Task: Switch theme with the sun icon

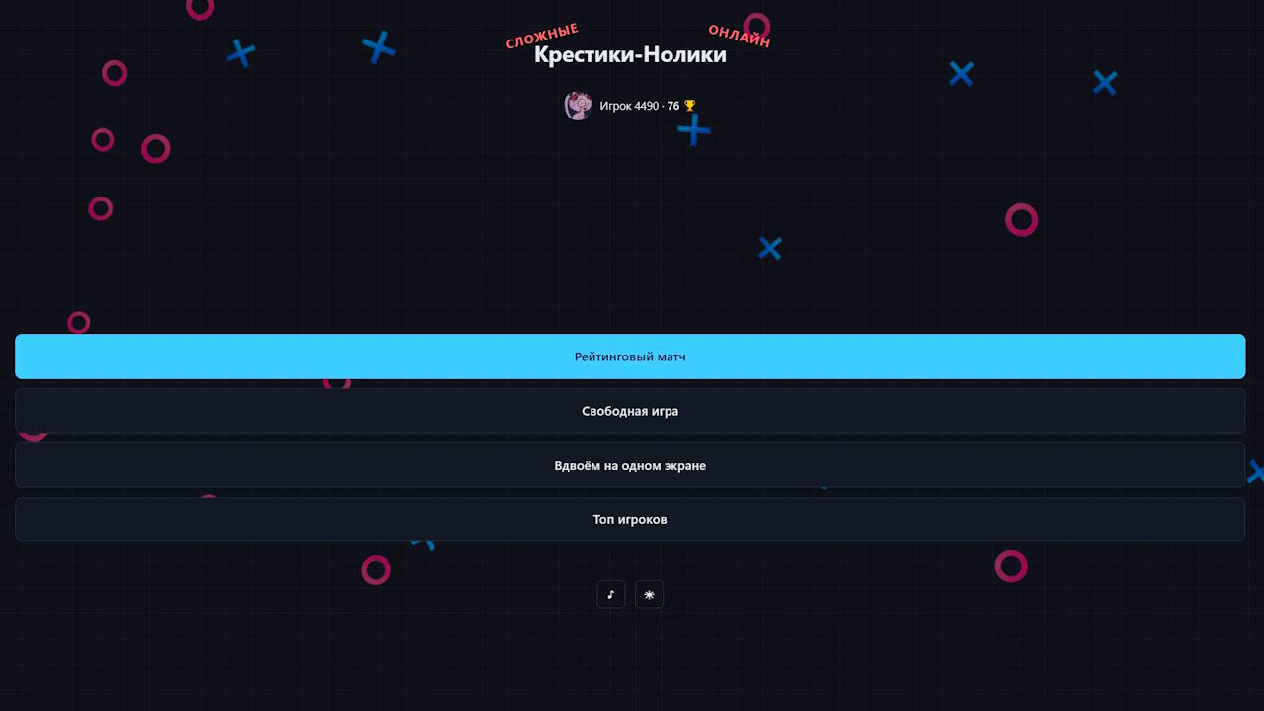Action: pos(649,594)
